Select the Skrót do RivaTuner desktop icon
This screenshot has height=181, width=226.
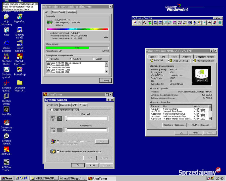coord(20,59)
